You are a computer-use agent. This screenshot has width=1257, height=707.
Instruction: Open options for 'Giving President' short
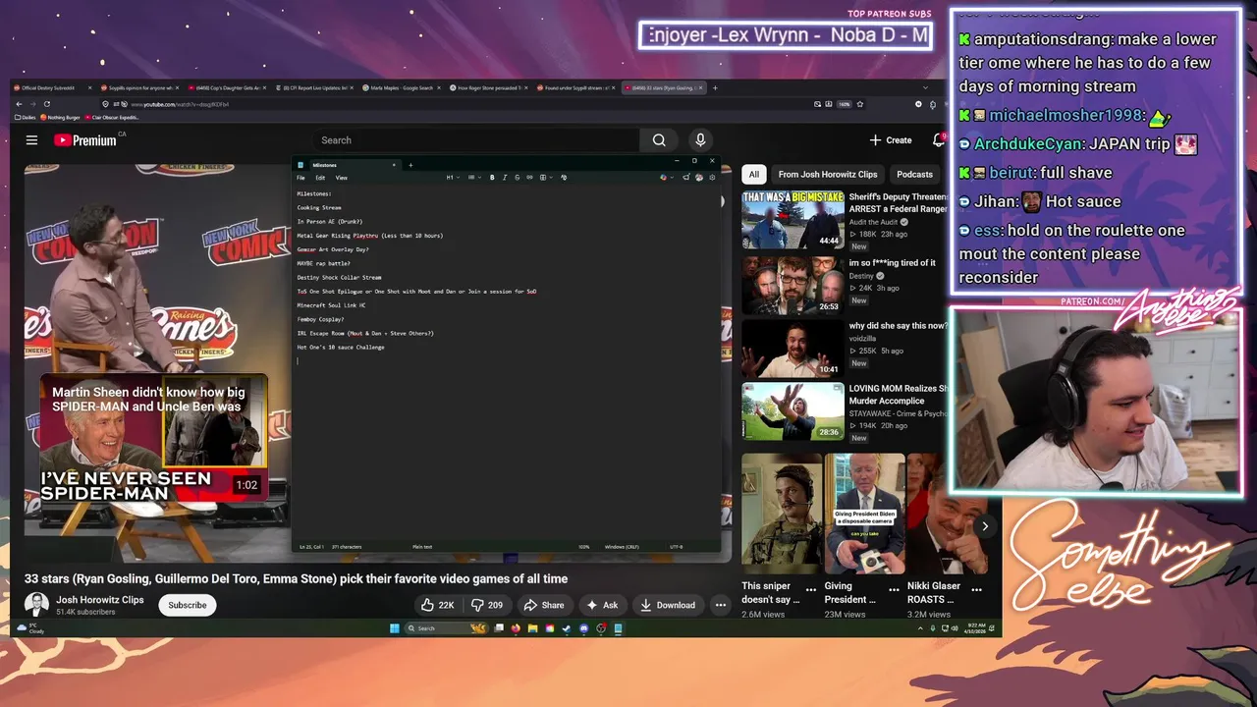pyautogui.click(x=894, y=590)
